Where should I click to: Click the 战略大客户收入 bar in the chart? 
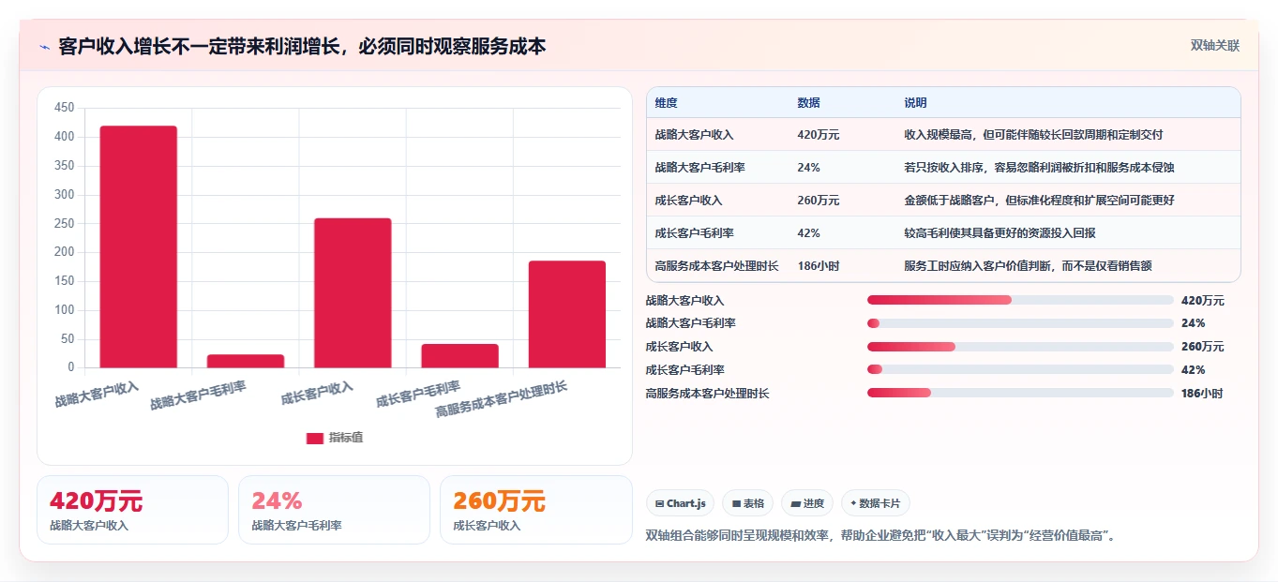(139, 246)
